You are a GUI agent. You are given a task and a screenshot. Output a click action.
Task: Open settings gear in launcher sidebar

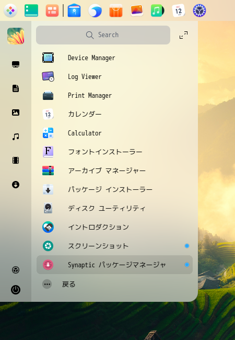(16, 270)
